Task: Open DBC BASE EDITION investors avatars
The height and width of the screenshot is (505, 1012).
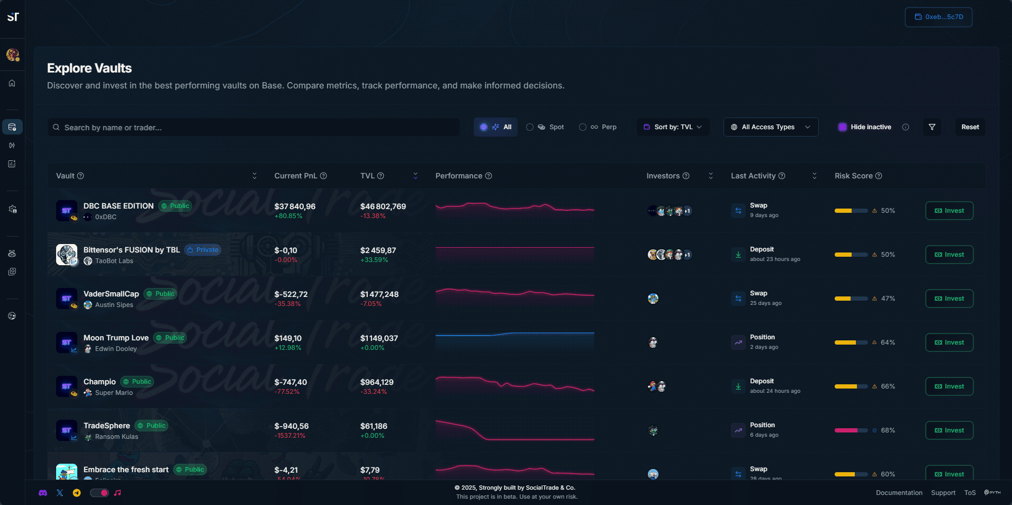Action: [670, 211]
